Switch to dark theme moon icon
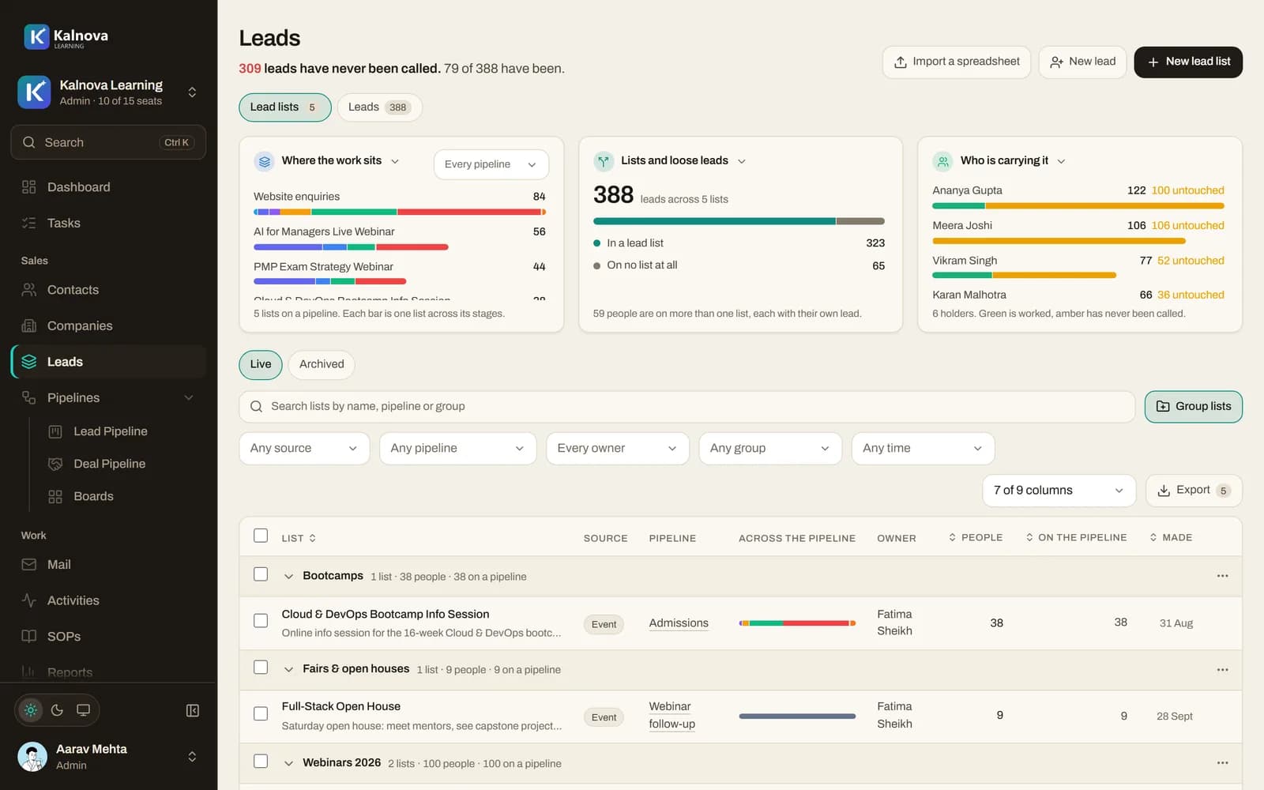1264x790 pixels. tap(57, 710)
